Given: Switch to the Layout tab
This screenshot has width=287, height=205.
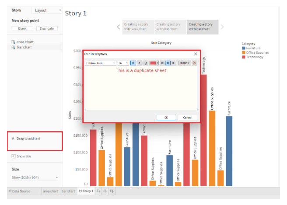Looking at the screenshot, I should (41, 10).
